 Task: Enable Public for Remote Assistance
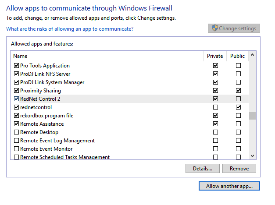pos(238,124)
